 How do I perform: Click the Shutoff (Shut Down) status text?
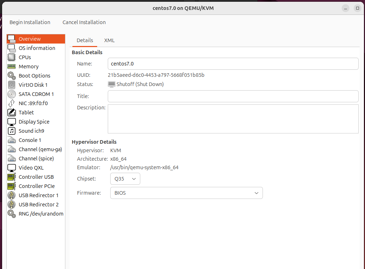click(140, 84)
